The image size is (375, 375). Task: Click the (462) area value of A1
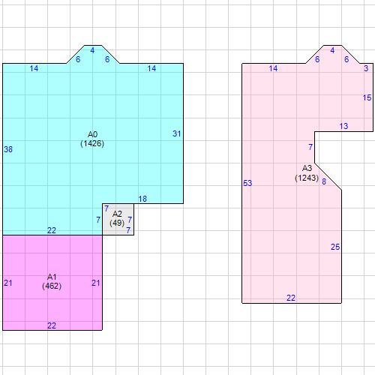[52, 286]
